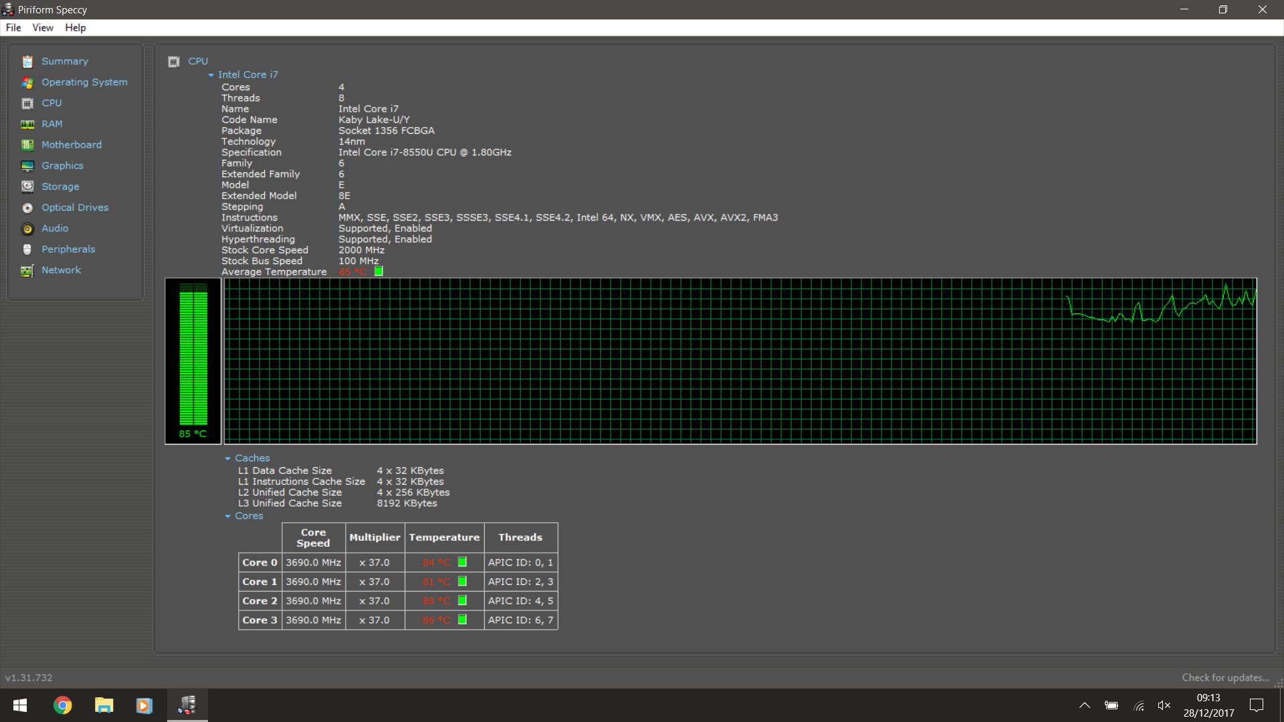Click the clock showing 09:13
This screenshot has height=722, width=1284.
(1208, 698)
